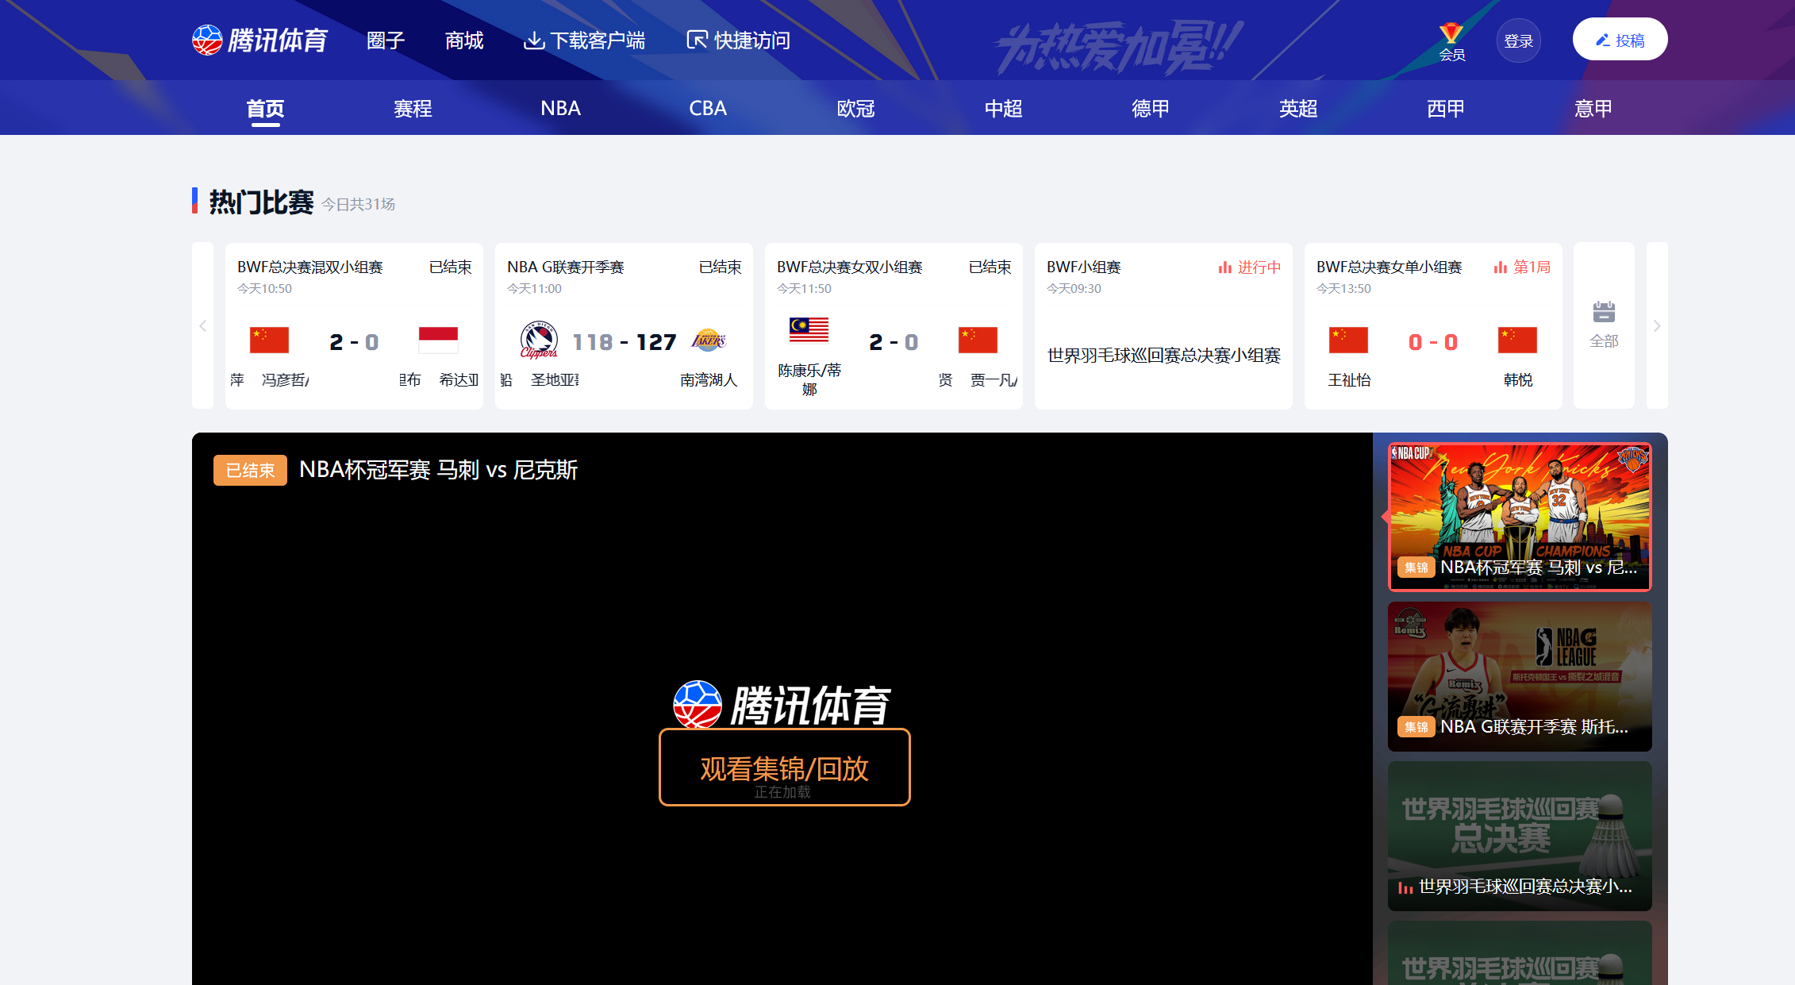Click the Malaysia flag icon

[x=809, y=329]
